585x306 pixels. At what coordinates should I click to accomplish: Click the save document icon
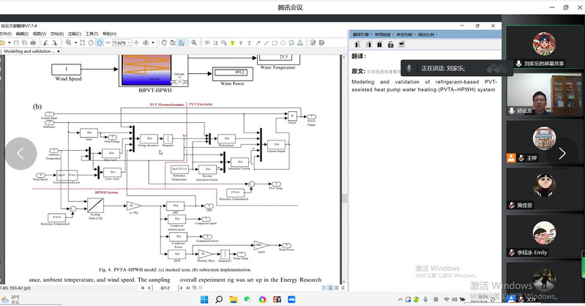(16, 43)
